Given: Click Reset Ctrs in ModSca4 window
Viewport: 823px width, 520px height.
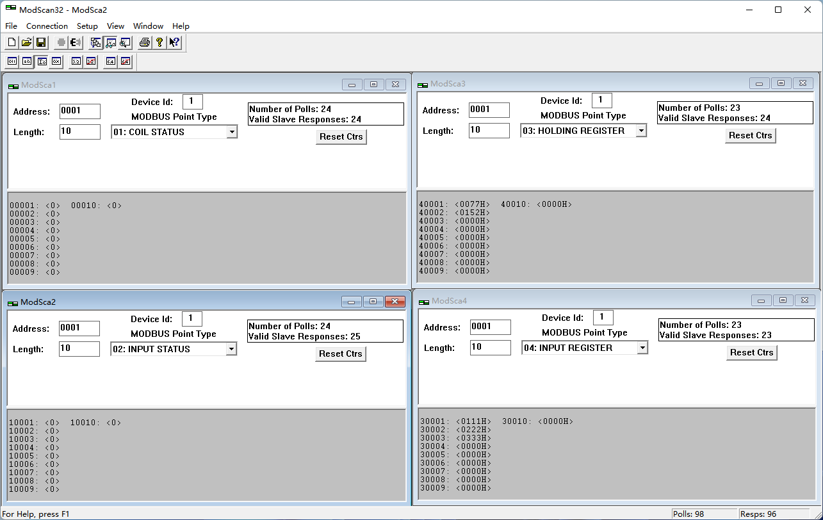Looking at the screenshot, I should [752, 352].
